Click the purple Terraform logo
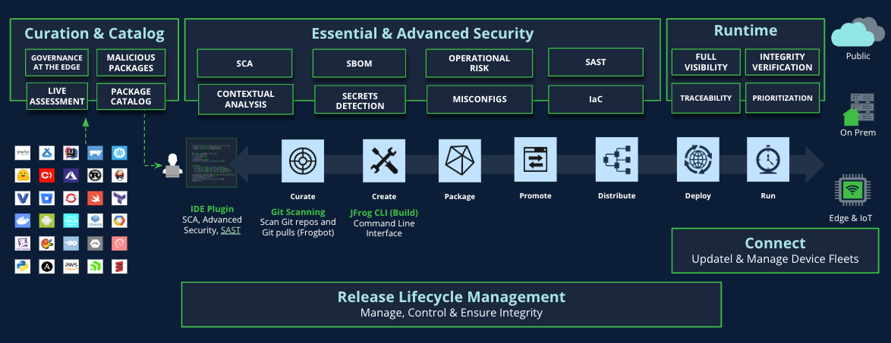The image size is (891, 343). pyautogui.click(x=119, y=198)
